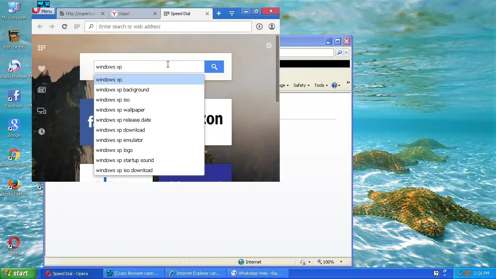Viewport: 496px width, 279px height.
Task: Select Crazy Browser taskbar button
Action: (133, 273)
